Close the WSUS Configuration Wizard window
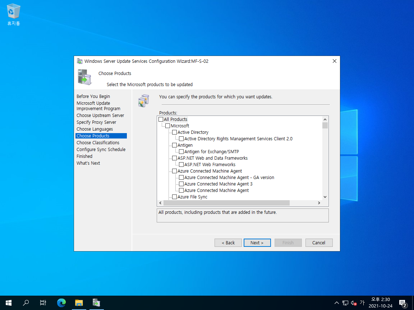This screenshot has height=310, width=414. tap(335, 61)
